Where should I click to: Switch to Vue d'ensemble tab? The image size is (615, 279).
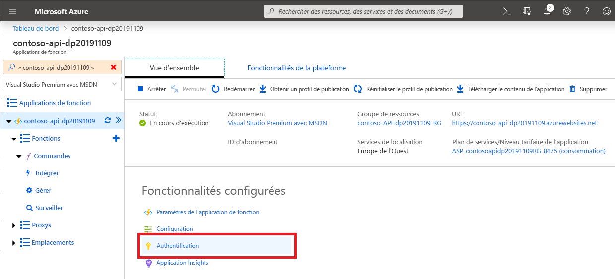pyautogui.click(x=174, y=68)
